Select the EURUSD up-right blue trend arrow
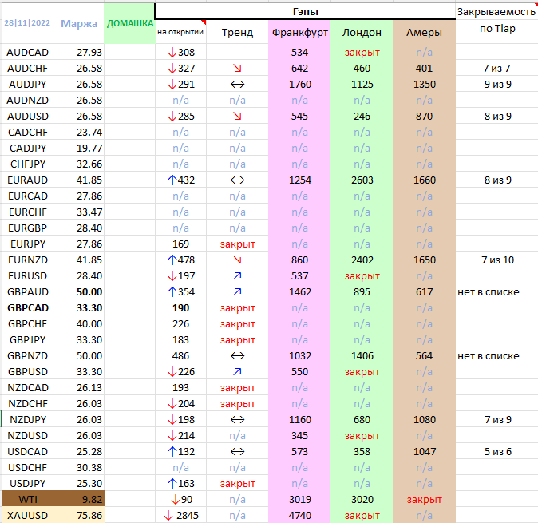The height and width of the screenshot is (523, 538). pos(237,275)
